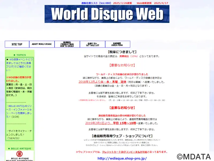Screen dimensions: 214x161
Task: Open the ORDER FORM page
Action: click(x=118, y=44)
